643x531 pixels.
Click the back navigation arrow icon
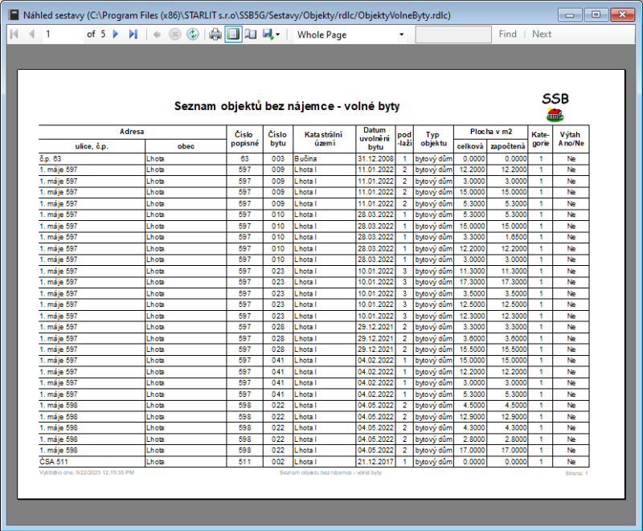point(157,35)
